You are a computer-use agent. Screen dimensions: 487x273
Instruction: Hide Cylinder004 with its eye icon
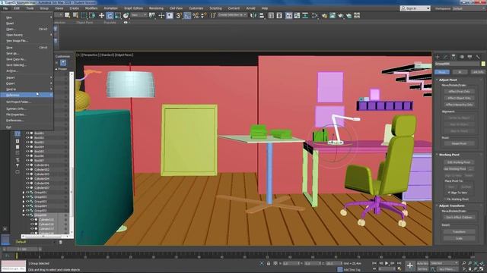coord(27,179)
